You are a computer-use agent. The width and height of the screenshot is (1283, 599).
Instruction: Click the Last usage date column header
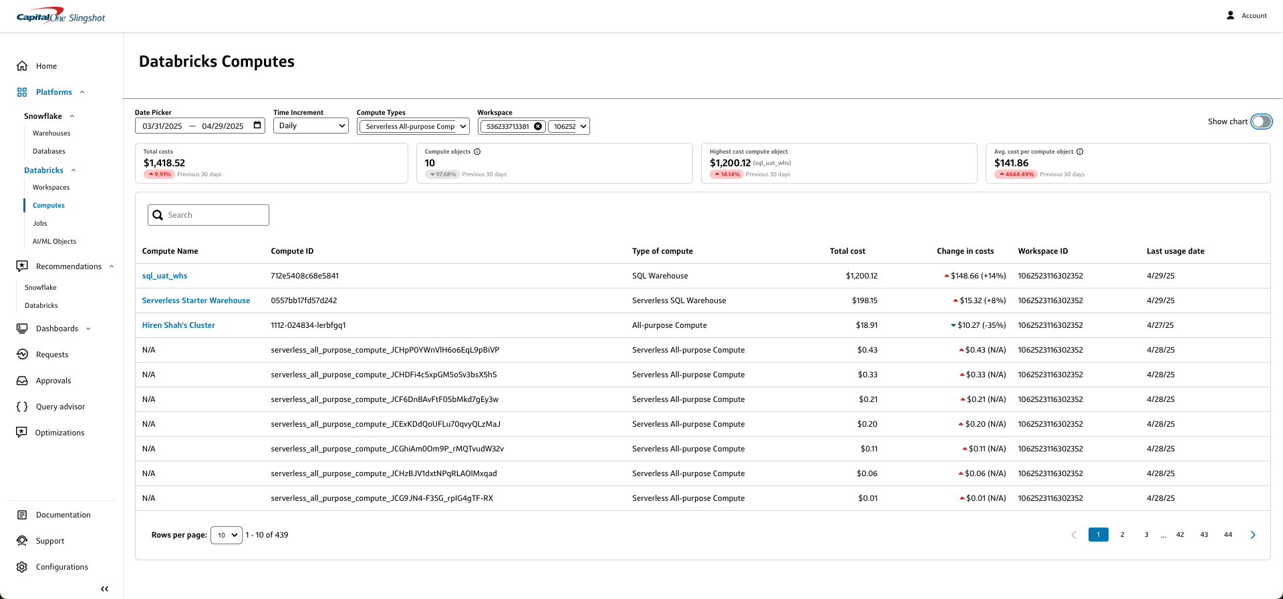click(1175, 251)
